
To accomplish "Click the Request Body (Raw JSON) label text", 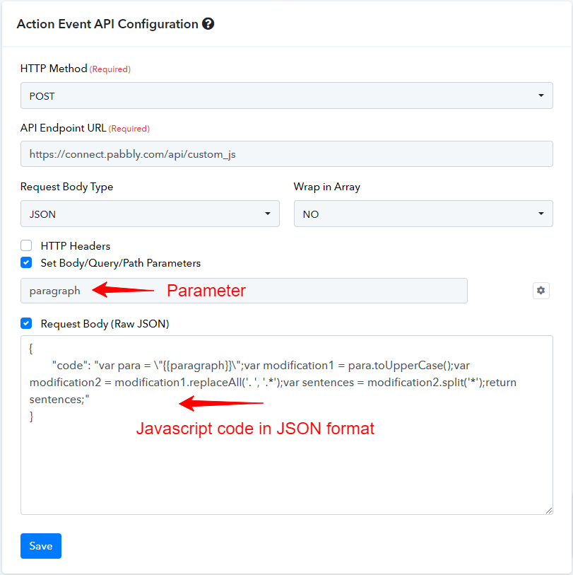I will (x=105, y=324).
